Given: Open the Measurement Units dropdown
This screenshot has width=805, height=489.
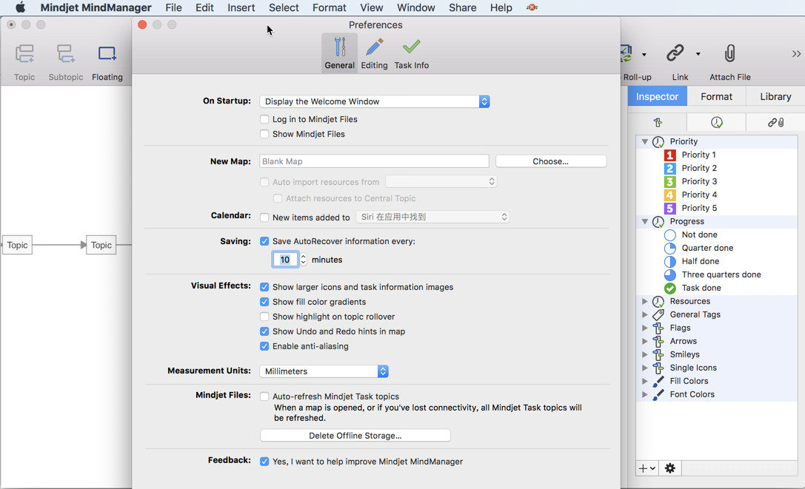Looking at the screenshot, I should click(x=324, y=371).
